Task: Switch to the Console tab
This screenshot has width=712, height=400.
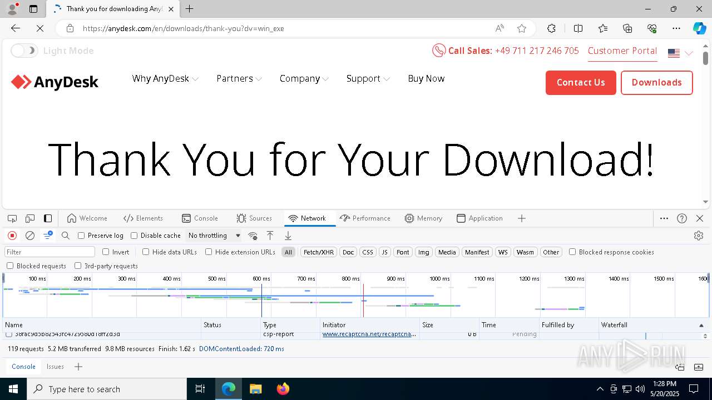Action: coord(200,218)
